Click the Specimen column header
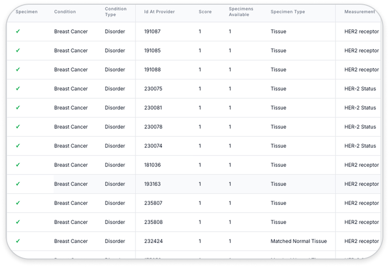 [x=27, y=12]
